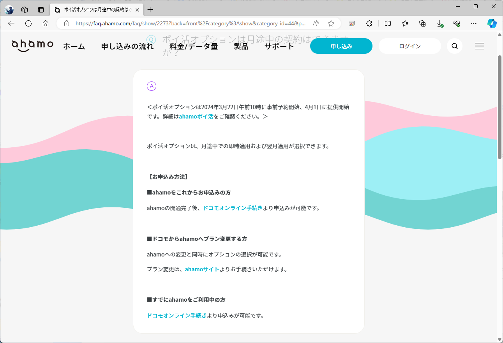Open Edge settings and more menu
Viewport: 503px width, 343px height.
point(474,23)
